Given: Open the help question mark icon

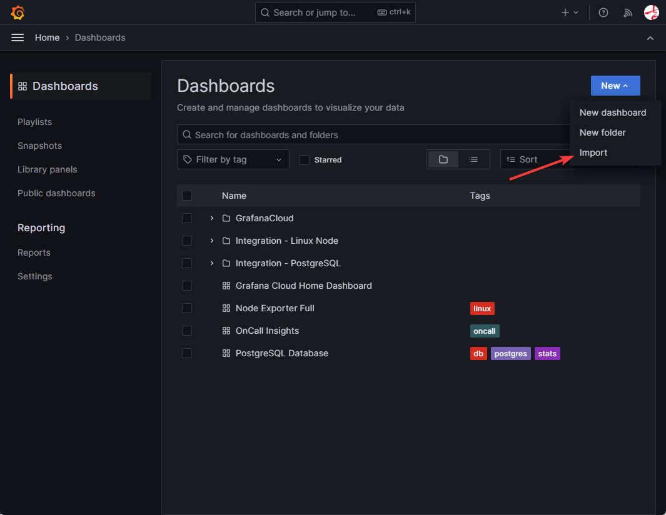Looking at the screenshot, I should [x=603, y=12].
